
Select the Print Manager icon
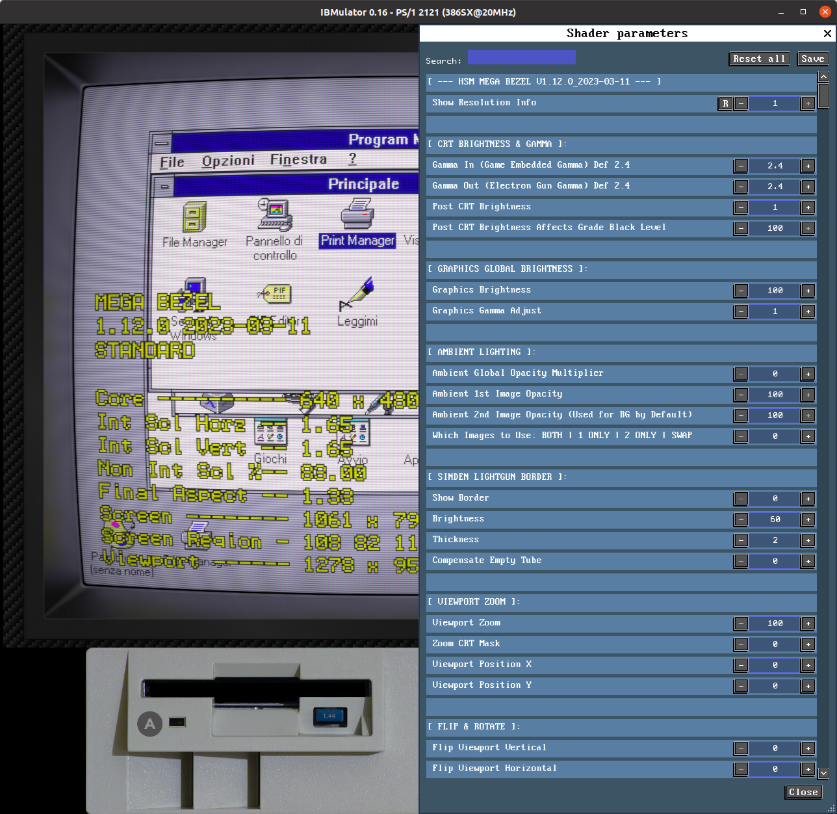click(357, 214)
